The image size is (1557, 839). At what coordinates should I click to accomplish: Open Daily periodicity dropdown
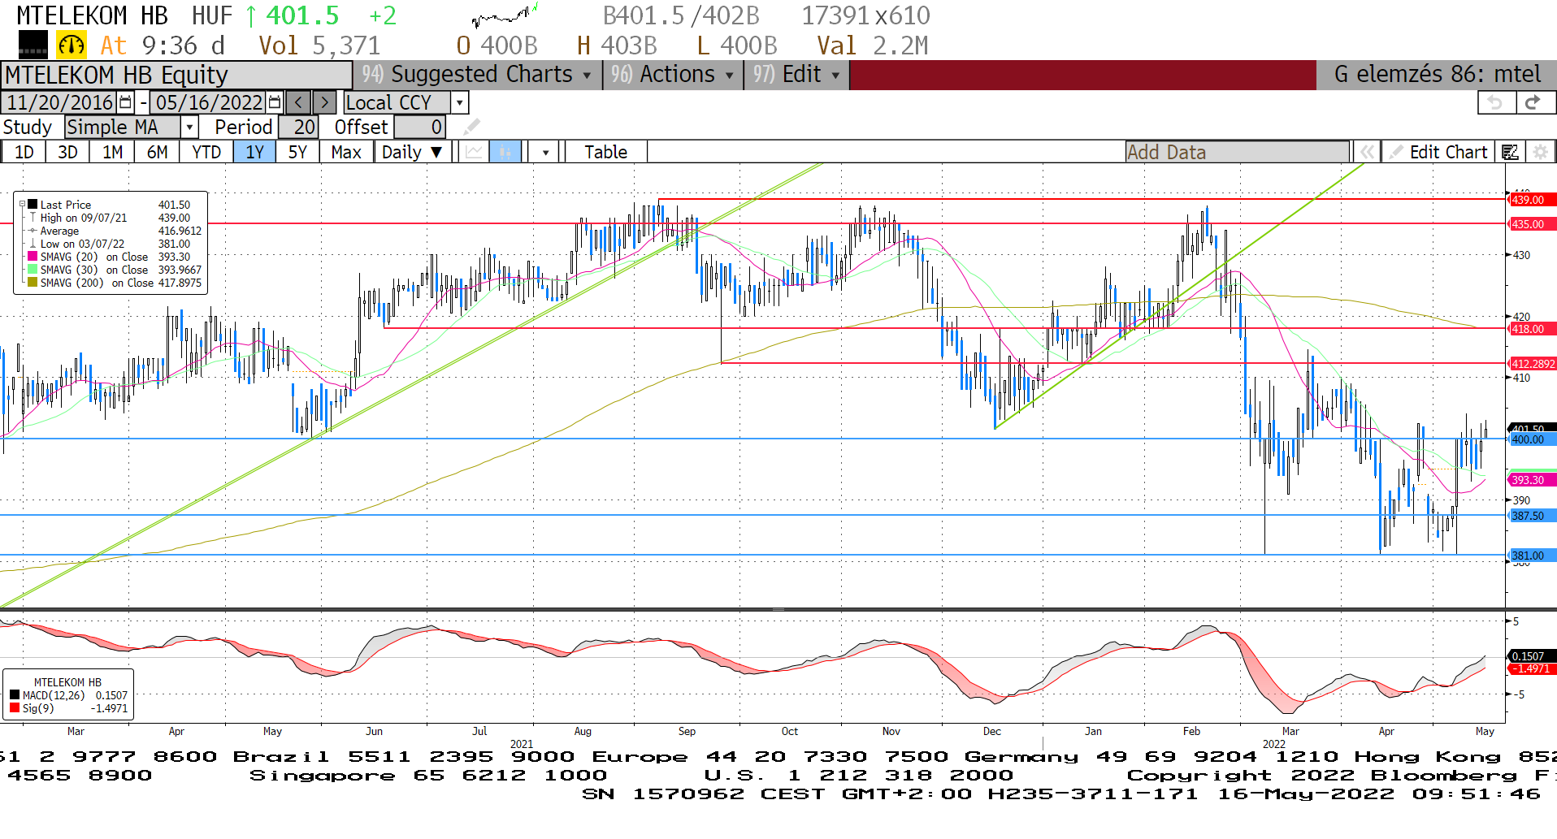click(x=412, y=152)
